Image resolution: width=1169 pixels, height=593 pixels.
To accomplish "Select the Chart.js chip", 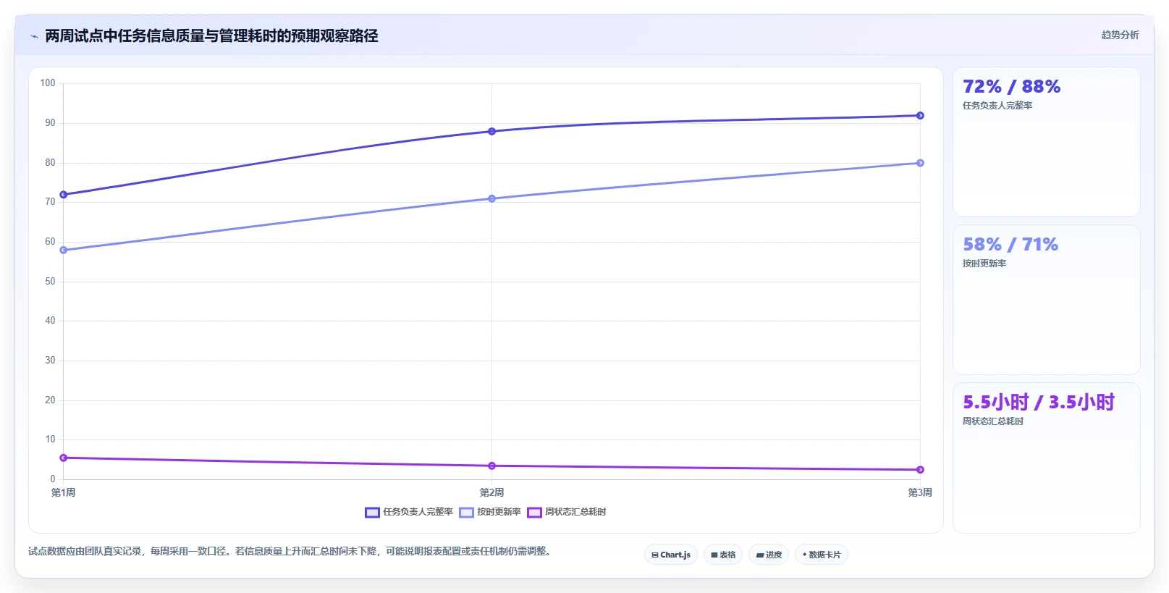I will pyautogui.click(x=671, y=555).
